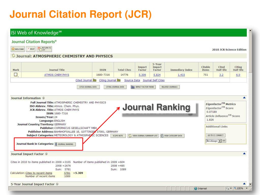Click the Welcome home button
Screen dimensions: 260x195
pyautogui.click(x=18, y=49)
